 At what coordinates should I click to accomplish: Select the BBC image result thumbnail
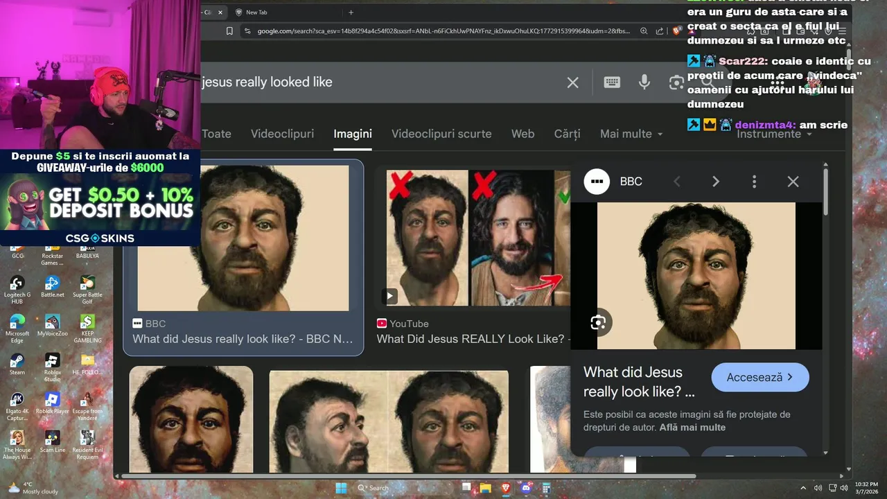click(x=243, y=238)
